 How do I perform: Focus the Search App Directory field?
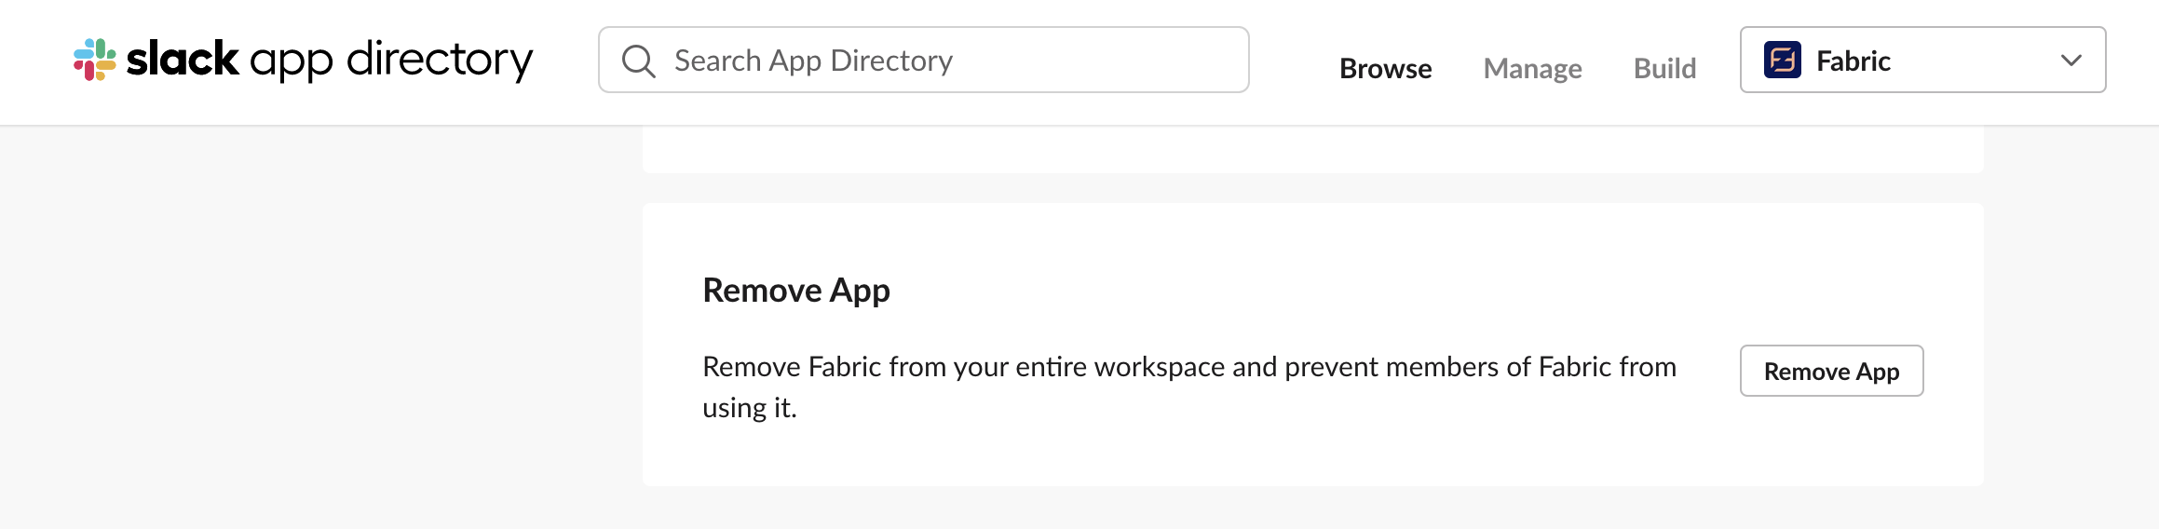coord(924,60)
